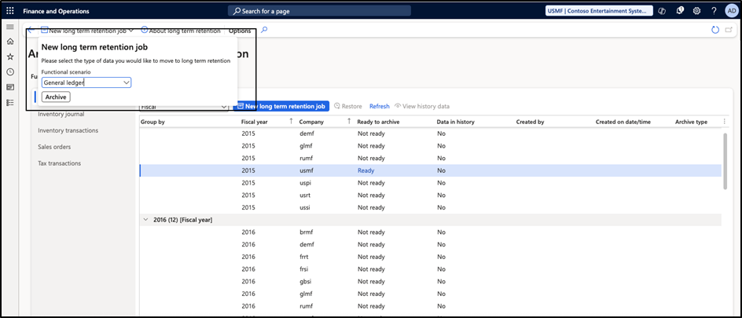Click the page refresh icon at top right

tap(714, 30)
